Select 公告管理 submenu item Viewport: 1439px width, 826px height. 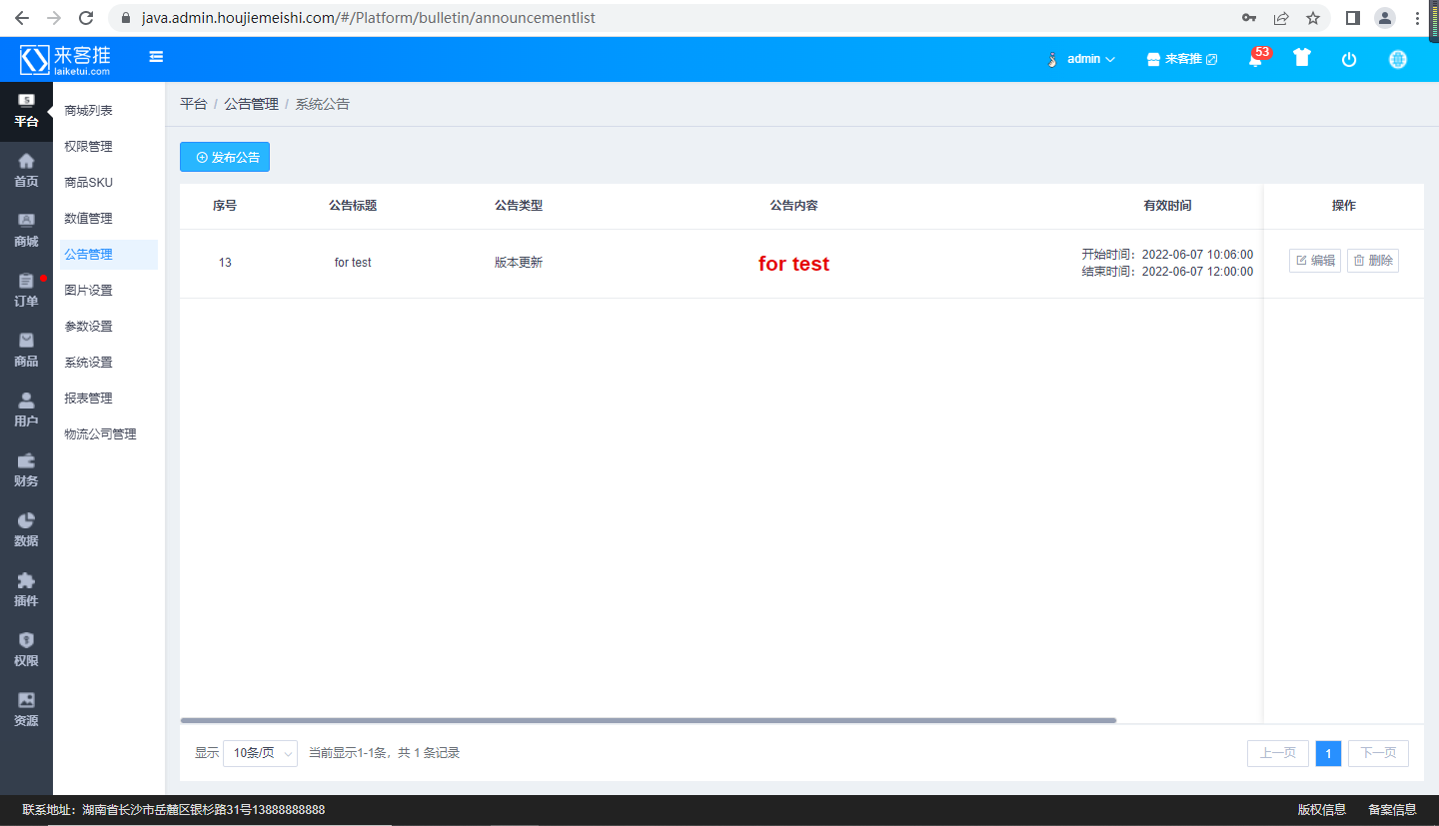coord(109,255)
